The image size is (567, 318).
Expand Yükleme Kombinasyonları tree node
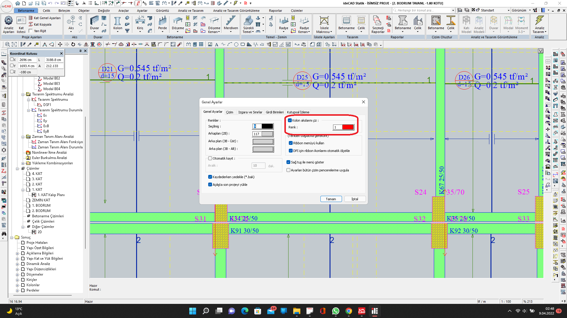coord(23,163)
